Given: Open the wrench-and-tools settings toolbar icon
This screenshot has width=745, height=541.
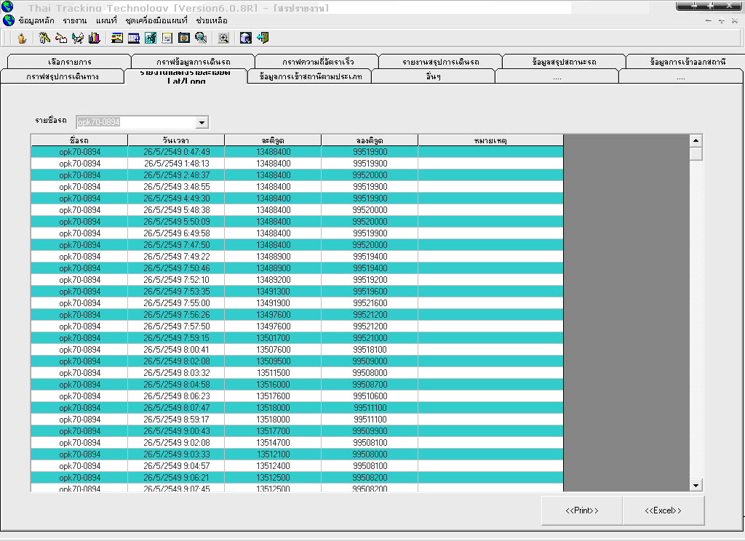Looking at the screenshot, I should pos(44,38).
